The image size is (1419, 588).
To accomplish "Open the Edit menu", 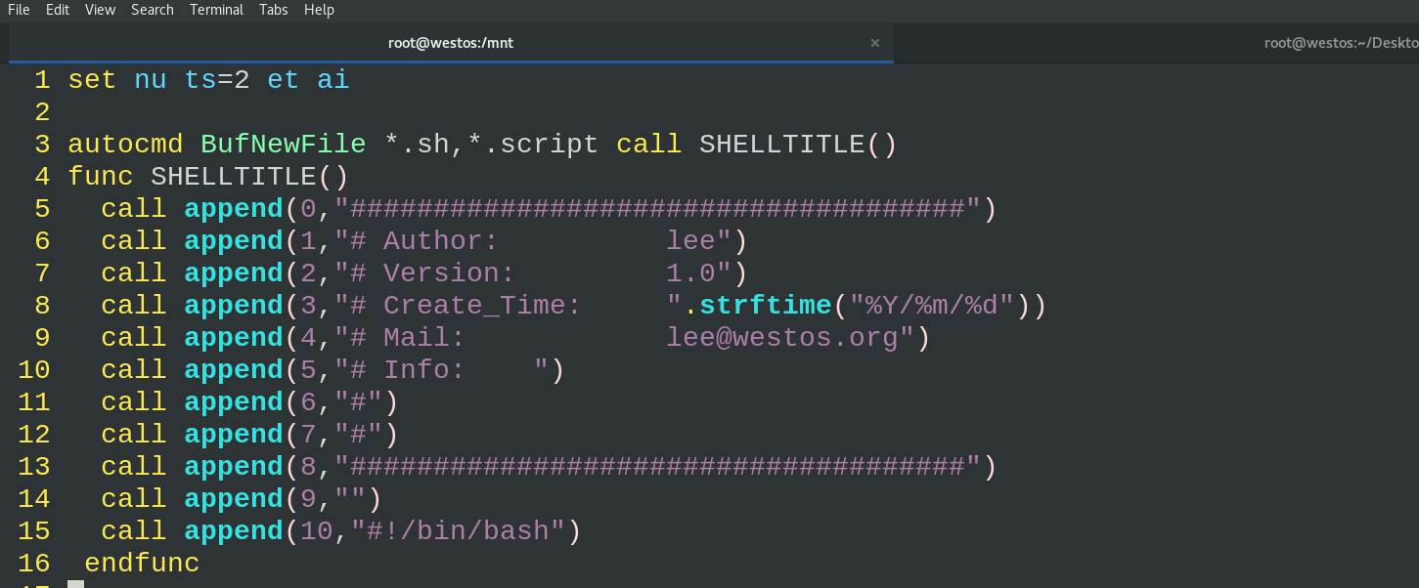I will point(57,10).
